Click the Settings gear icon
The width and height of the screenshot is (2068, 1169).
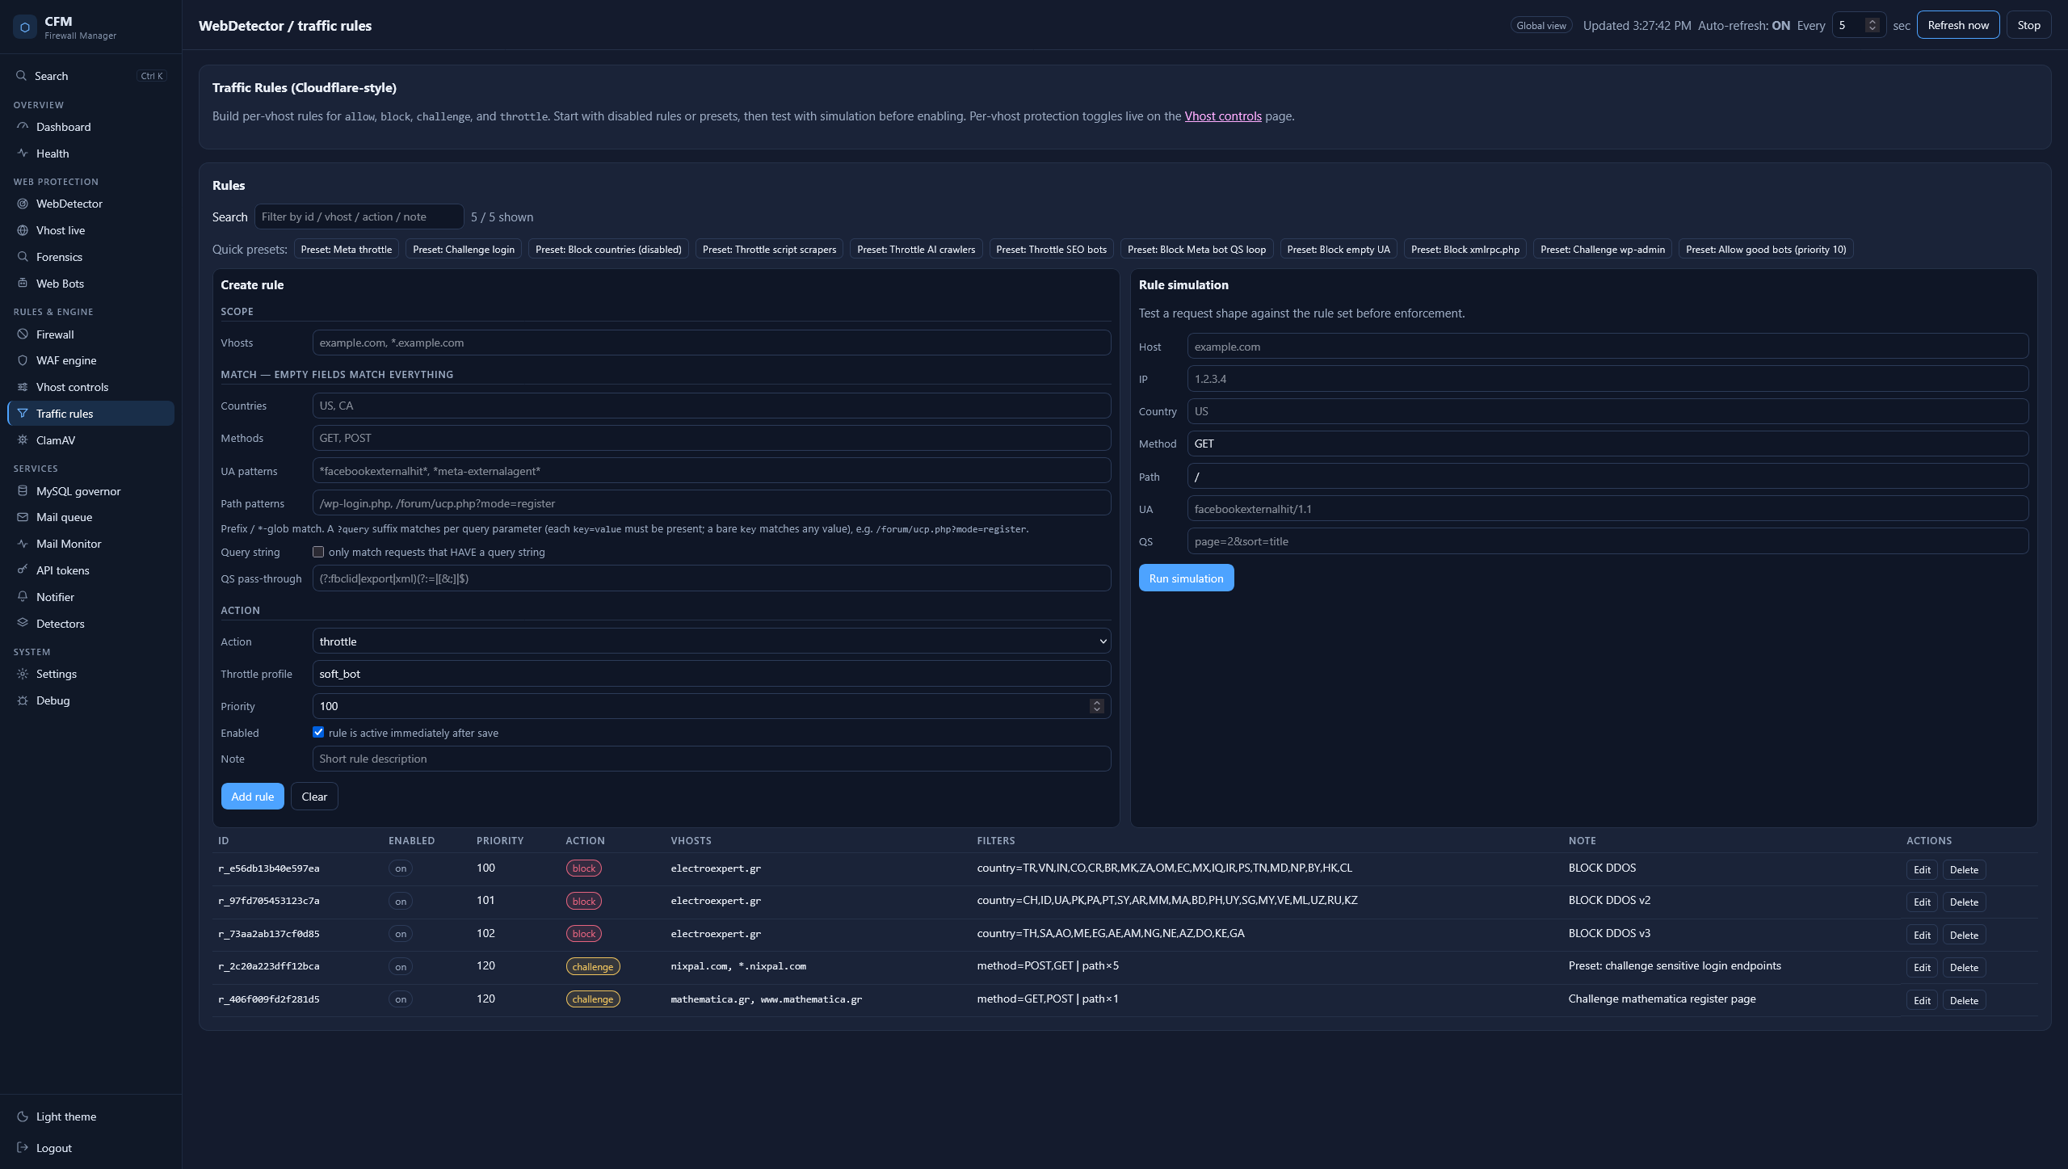tap(23, 674)
